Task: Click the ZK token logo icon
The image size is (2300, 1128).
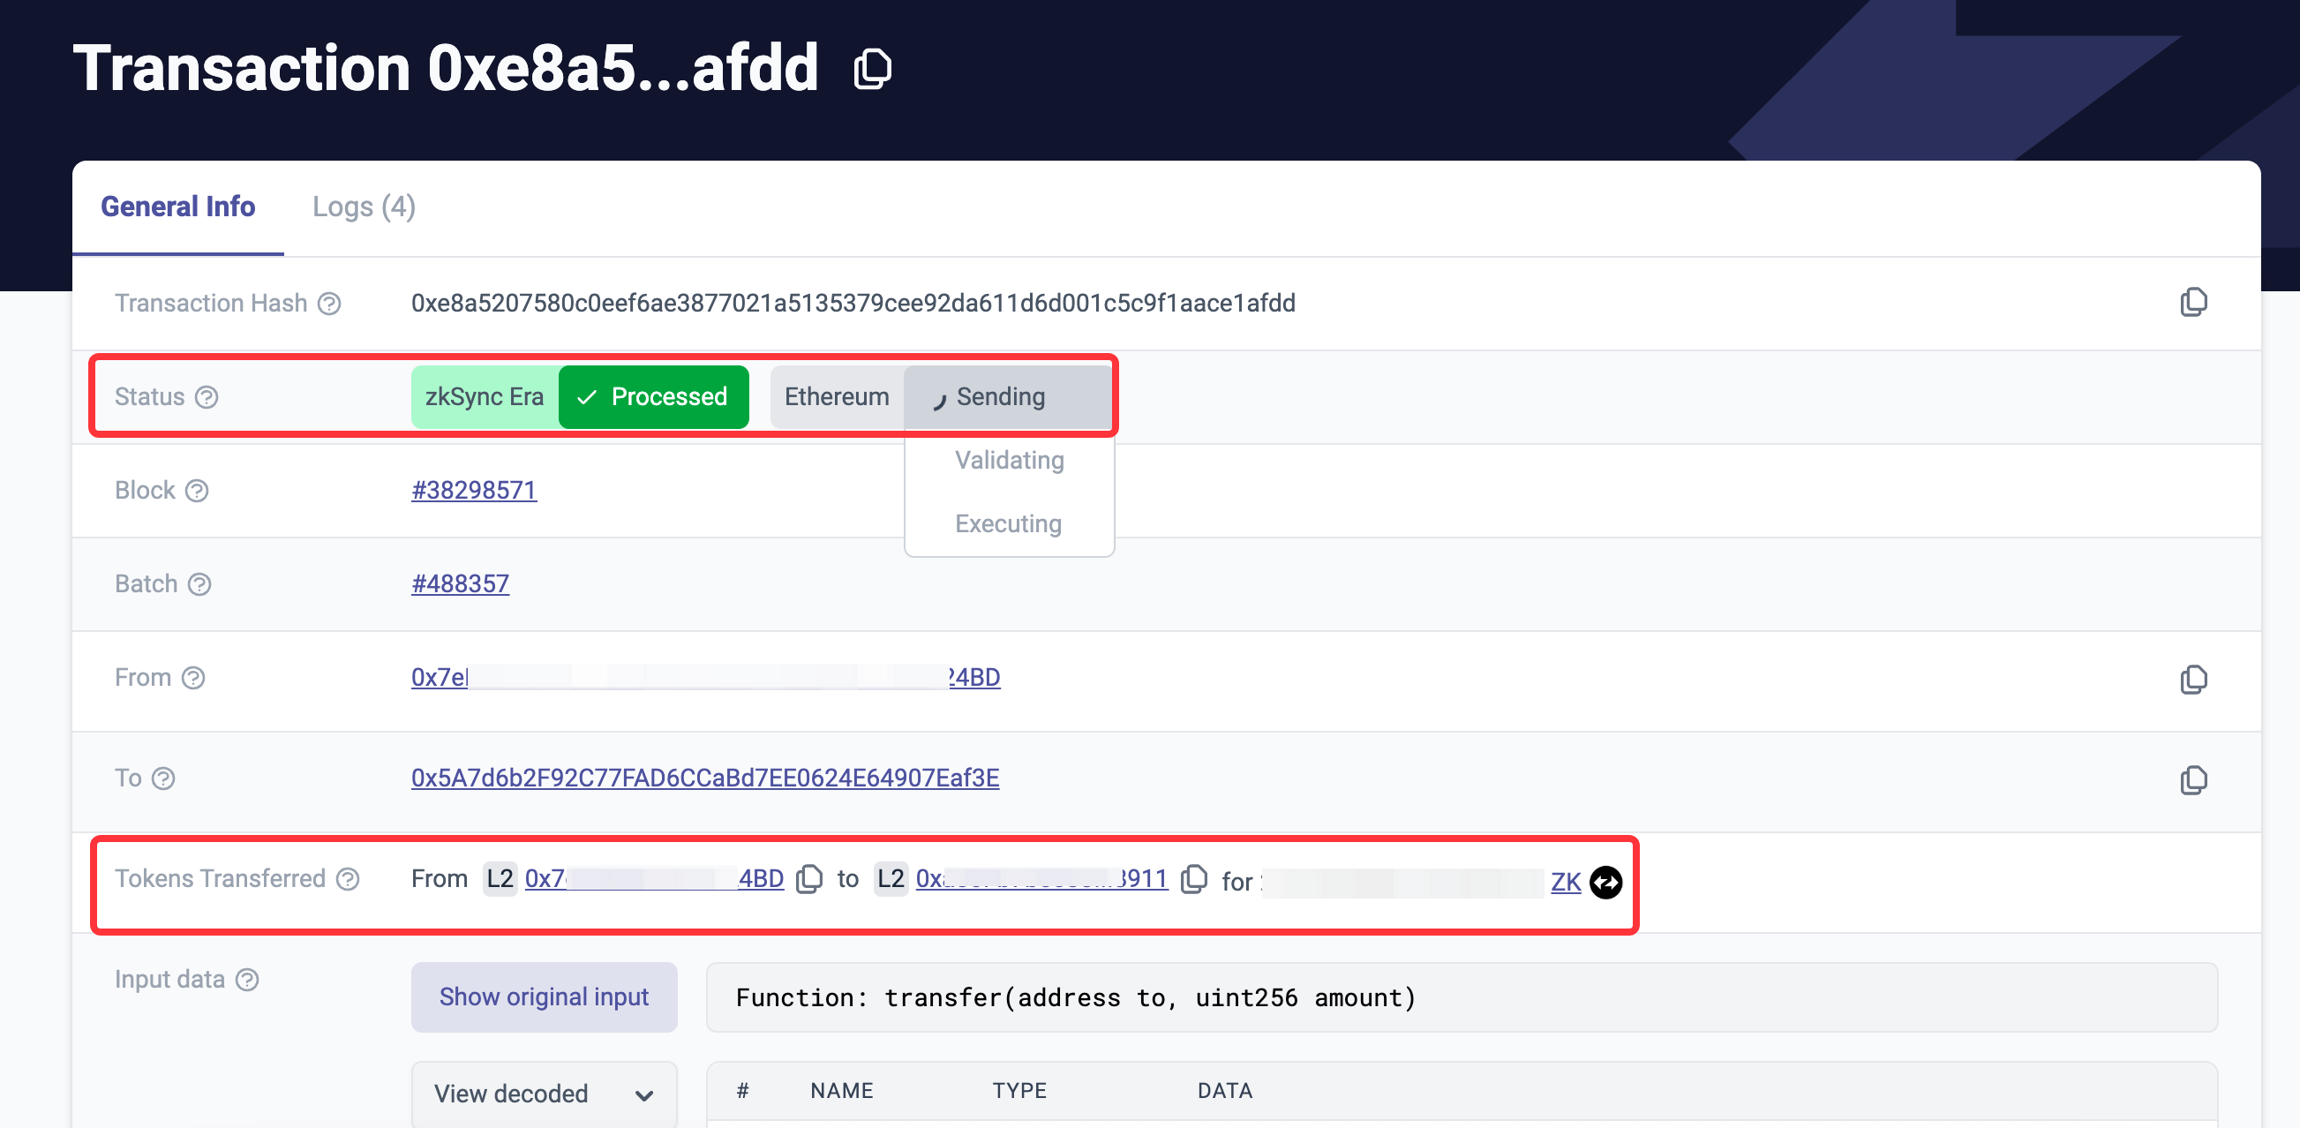Action: pyautogui.click(x=1605, y=883)
